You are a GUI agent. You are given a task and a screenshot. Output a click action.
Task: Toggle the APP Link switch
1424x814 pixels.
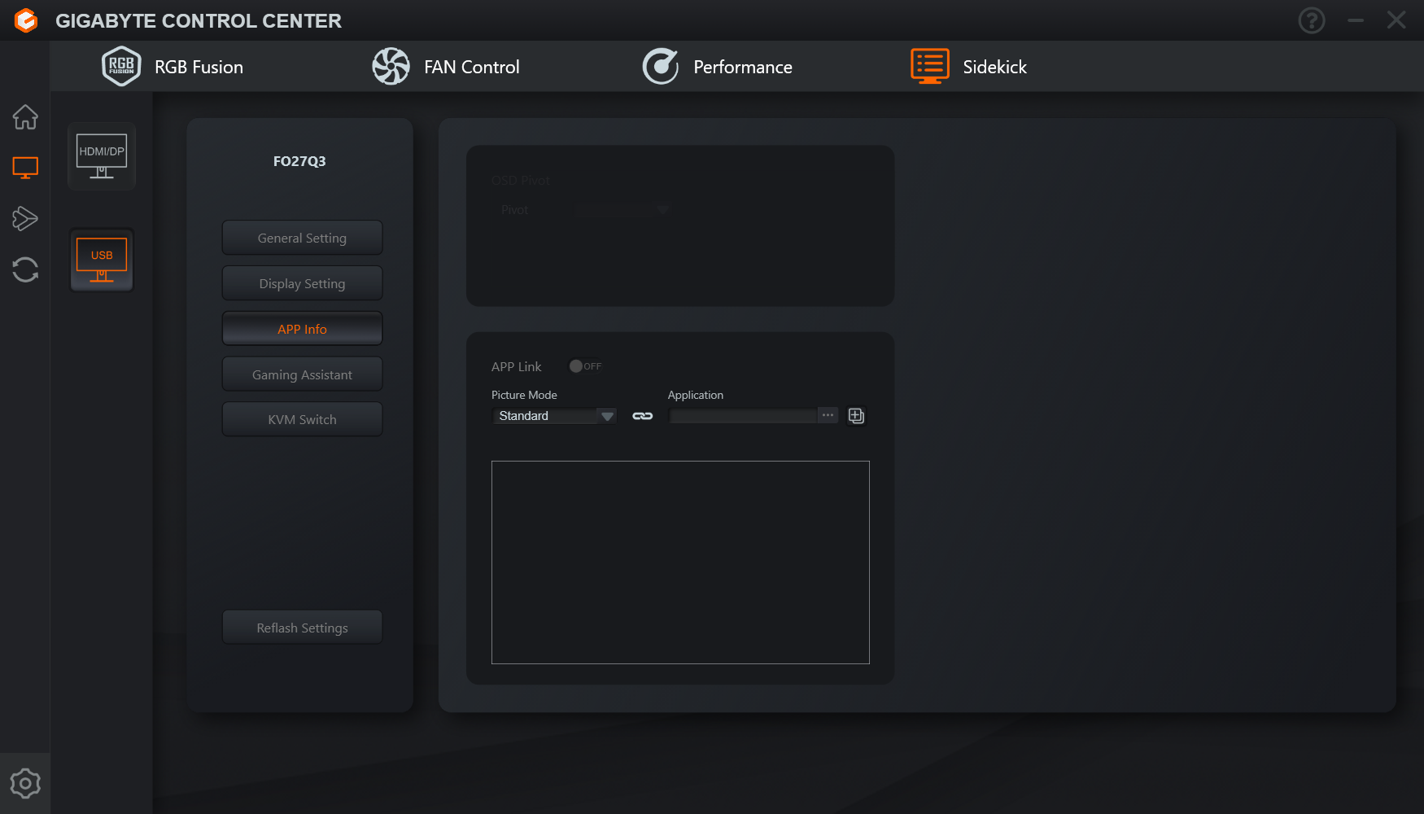coord(585,366)
